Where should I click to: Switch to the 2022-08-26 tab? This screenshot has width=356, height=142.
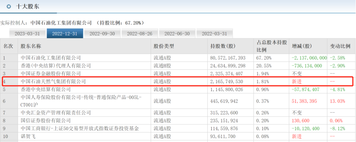coord(139,34)
